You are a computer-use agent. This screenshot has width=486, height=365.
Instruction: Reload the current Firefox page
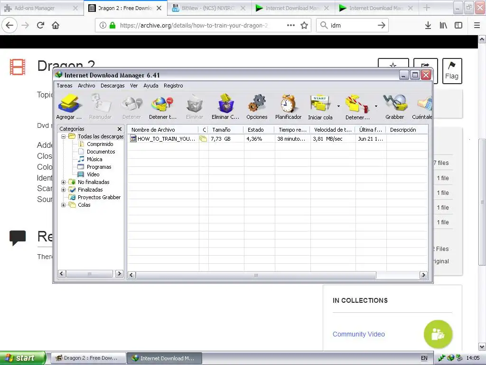pos(40,25)
